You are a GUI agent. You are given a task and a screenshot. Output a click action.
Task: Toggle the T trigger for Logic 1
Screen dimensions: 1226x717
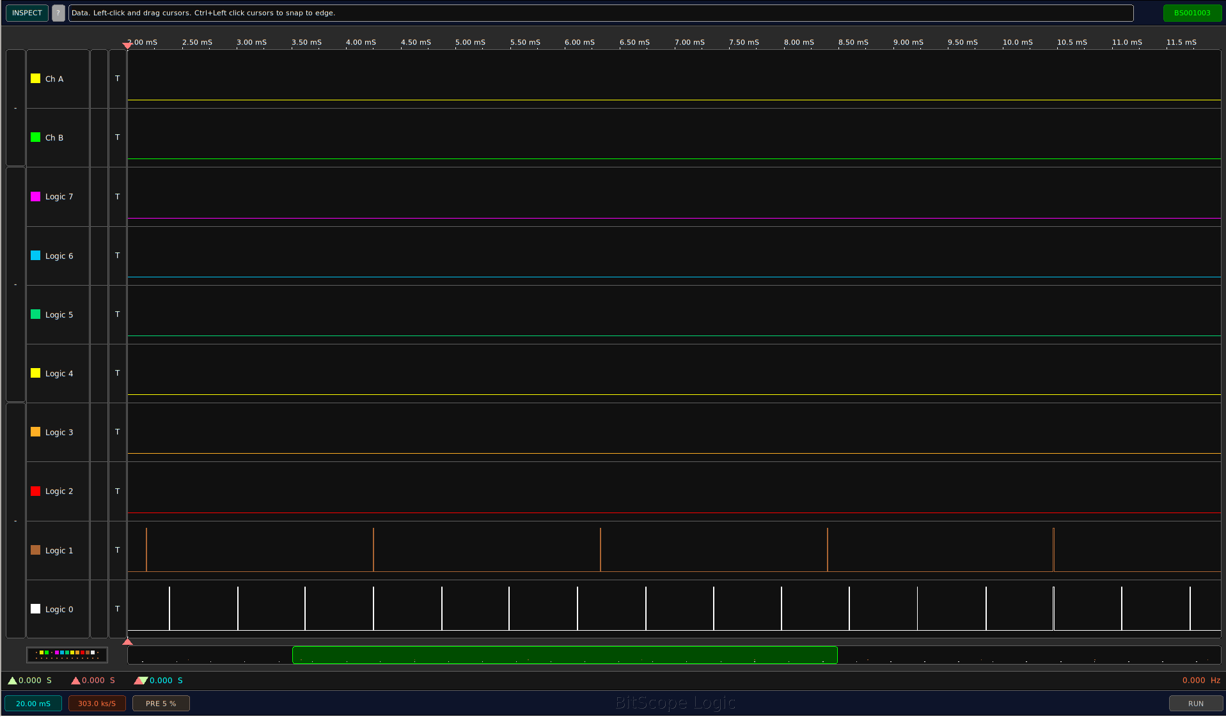click(x=118, y=550)
